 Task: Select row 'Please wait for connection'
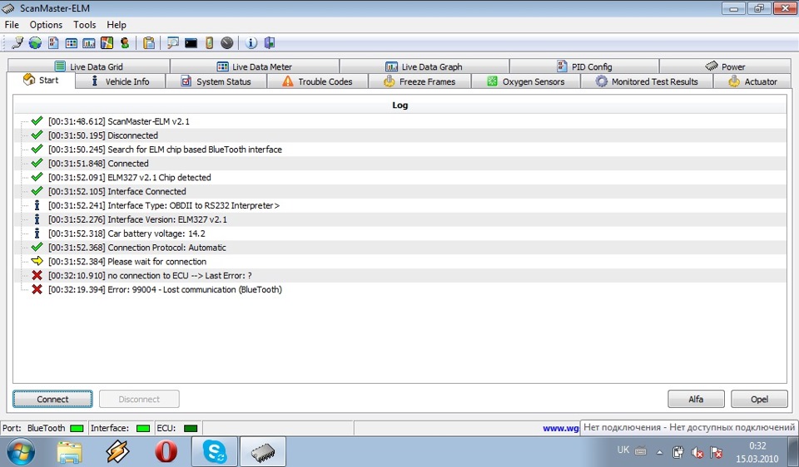[x=400, y=262]
